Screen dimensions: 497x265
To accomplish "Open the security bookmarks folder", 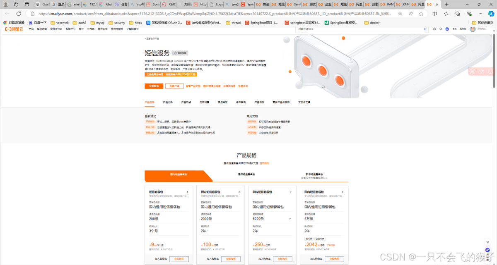I will pyautogui.click(x=117, y=23).
